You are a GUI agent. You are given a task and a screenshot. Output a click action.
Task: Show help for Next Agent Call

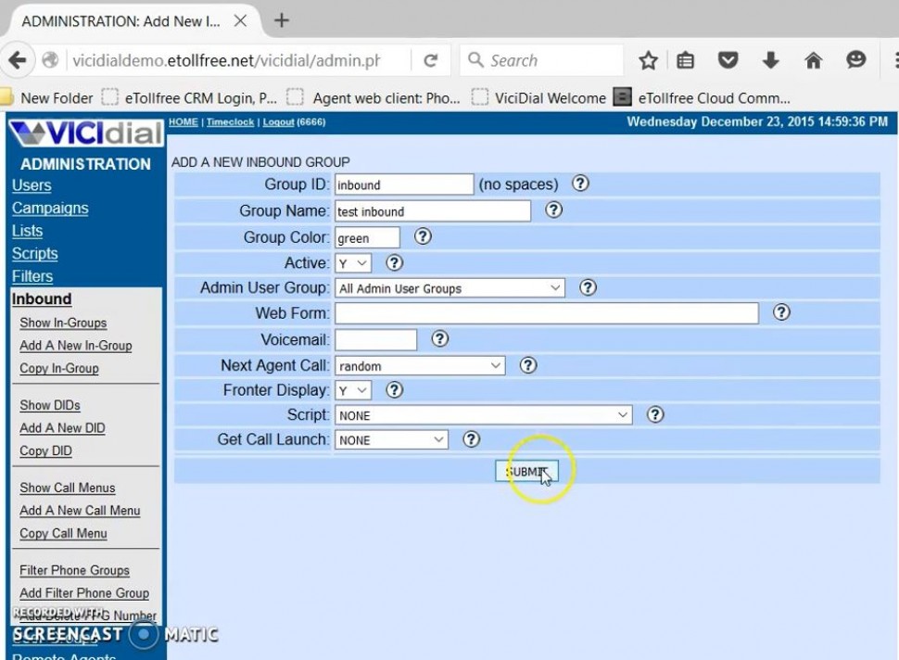pos(528,365)
